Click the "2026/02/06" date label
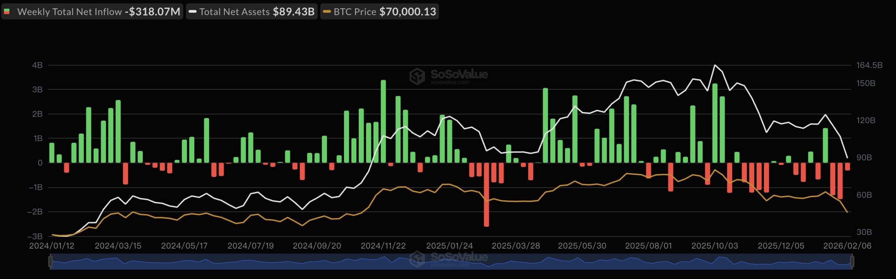This screenshot has width=896, height=279. coord(847,246)
